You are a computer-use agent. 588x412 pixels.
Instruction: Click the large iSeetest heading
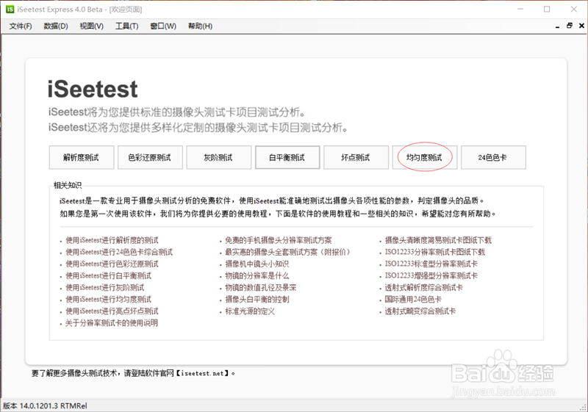93,89
